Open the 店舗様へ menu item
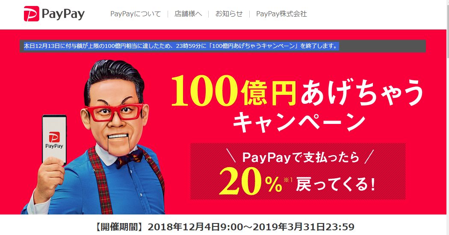 pos(188,14)
